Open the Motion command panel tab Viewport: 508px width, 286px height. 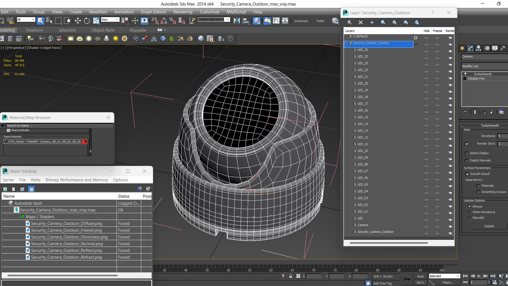point(487,48)
